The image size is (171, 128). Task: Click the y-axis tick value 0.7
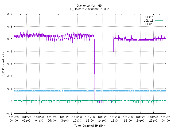click(x=10, y=14)
